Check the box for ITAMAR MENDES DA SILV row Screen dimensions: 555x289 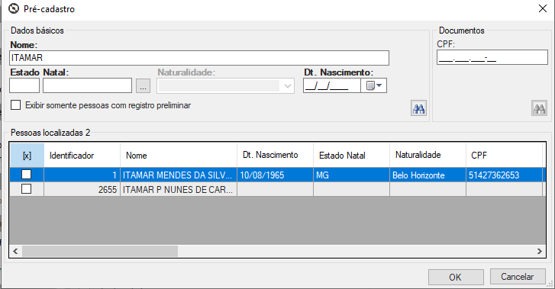(27, 175)
